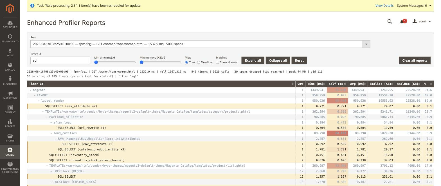The image size is (441, 186).
Task: Open the FastMagento sidebar icon
Action: (x=10, y=36)
